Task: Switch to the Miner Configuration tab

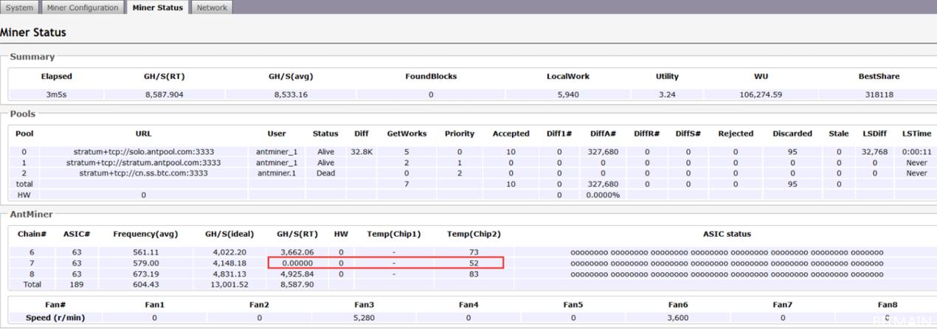Action: [x=82, y=7]
